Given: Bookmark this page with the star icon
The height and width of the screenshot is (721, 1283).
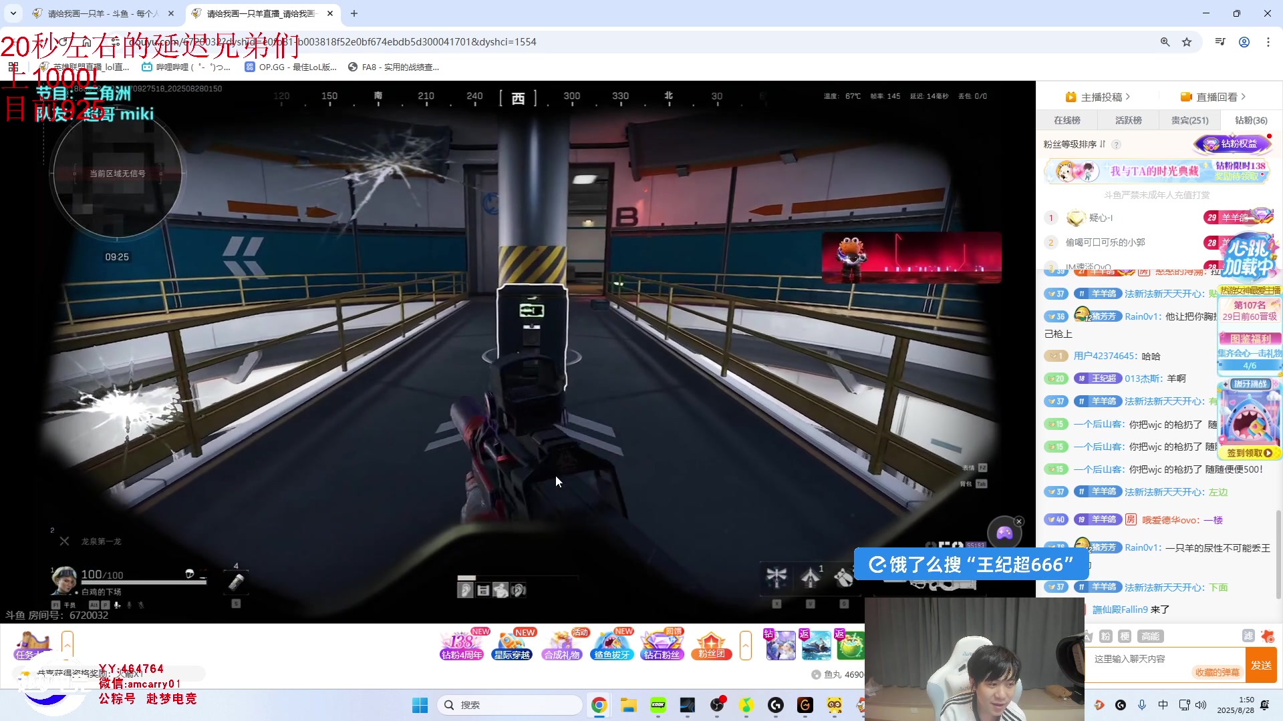Looking at the screenshot, I should coord(1187,42).
